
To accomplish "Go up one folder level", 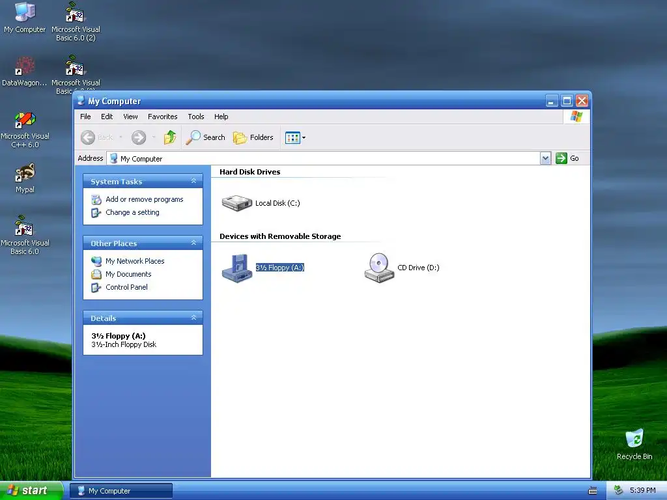I will click(170, 137).
